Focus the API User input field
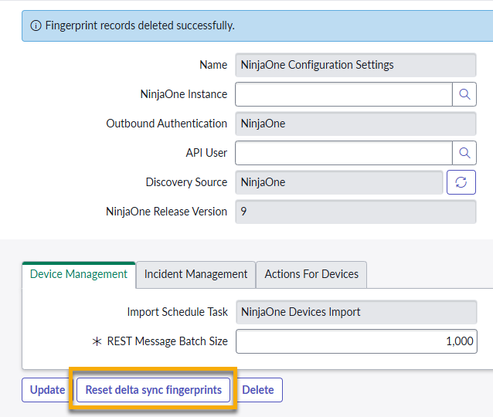This screenshot has width=493, height=417. (x=344, y=153)
